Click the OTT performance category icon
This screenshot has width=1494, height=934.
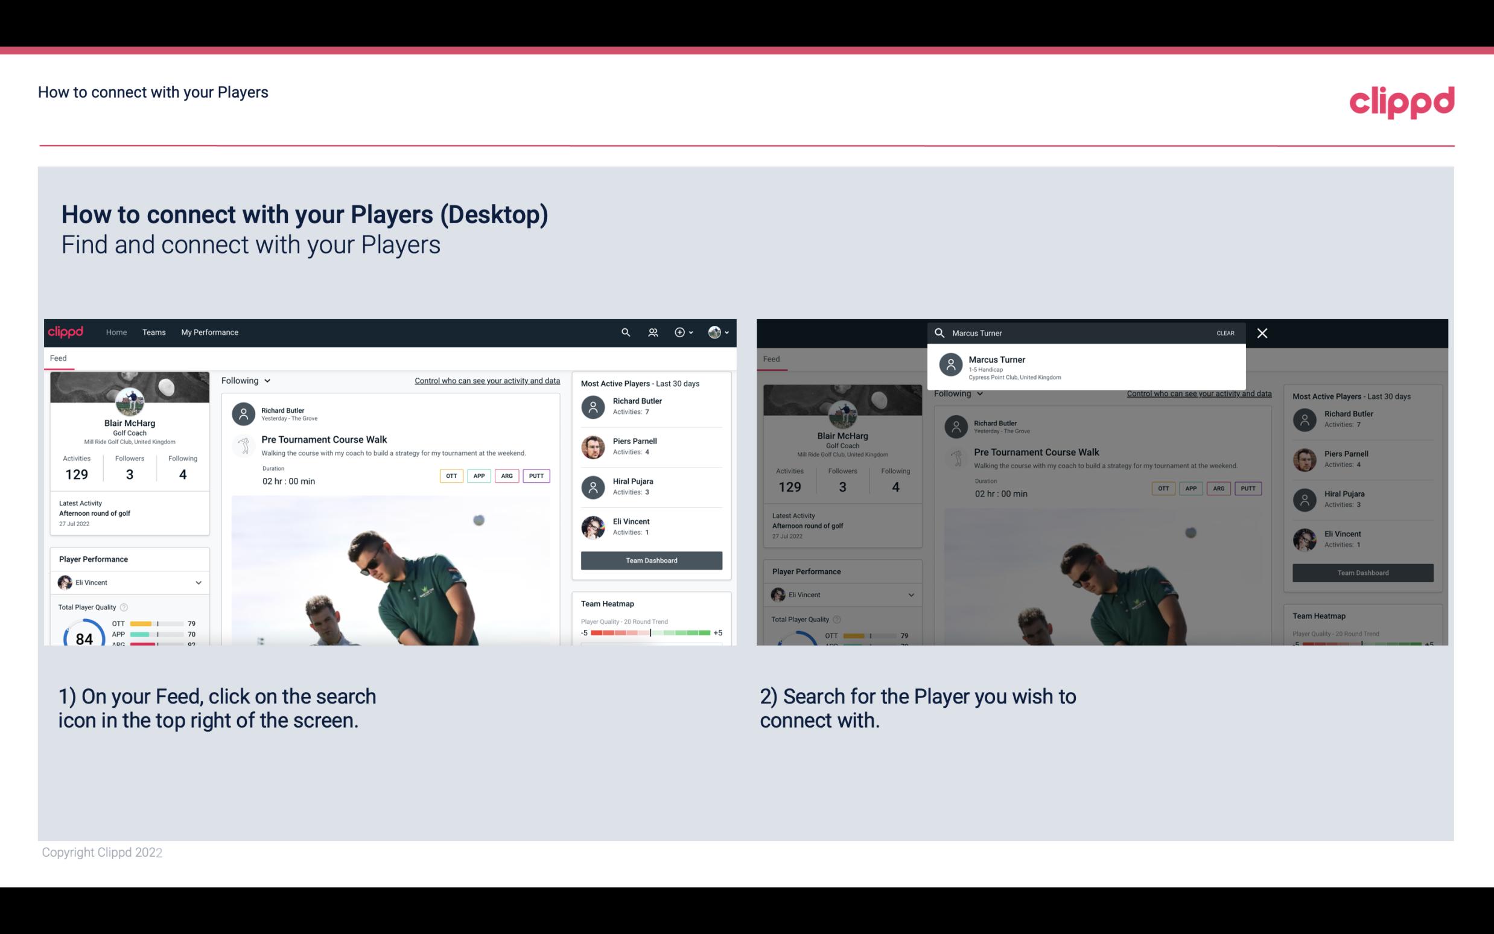click(x=450, y=475)
